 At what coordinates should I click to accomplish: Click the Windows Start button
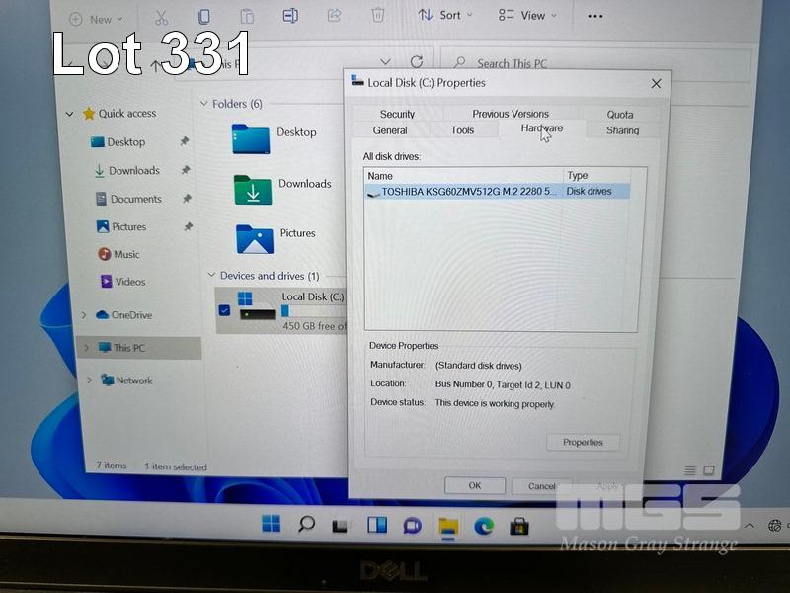[x=271, y=524]
